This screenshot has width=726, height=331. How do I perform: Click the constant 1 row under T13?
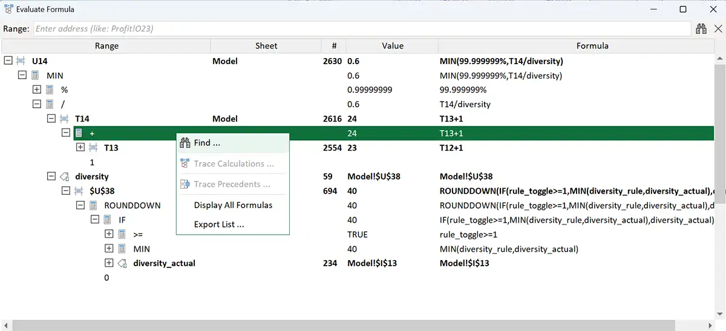pyautogui.click(x=92, y=162)
